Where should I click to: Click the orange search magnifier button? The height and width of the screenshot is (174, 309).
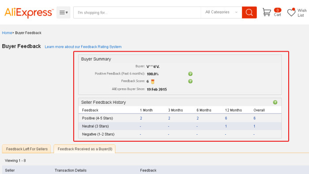coord(249,12)
